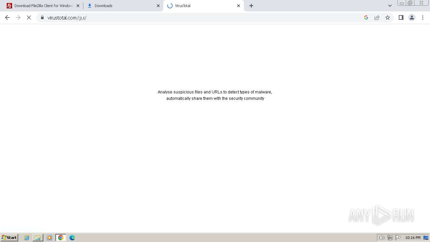Open the Google icon in address bar
430x242 pixels.
(x=366, y=17)
